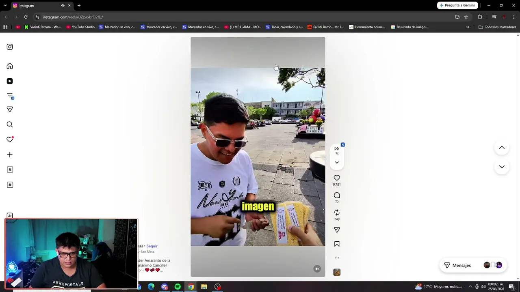Open Todos los marcadores folder
The height and width of the screenshot is (292, 520).
[497, 27]
